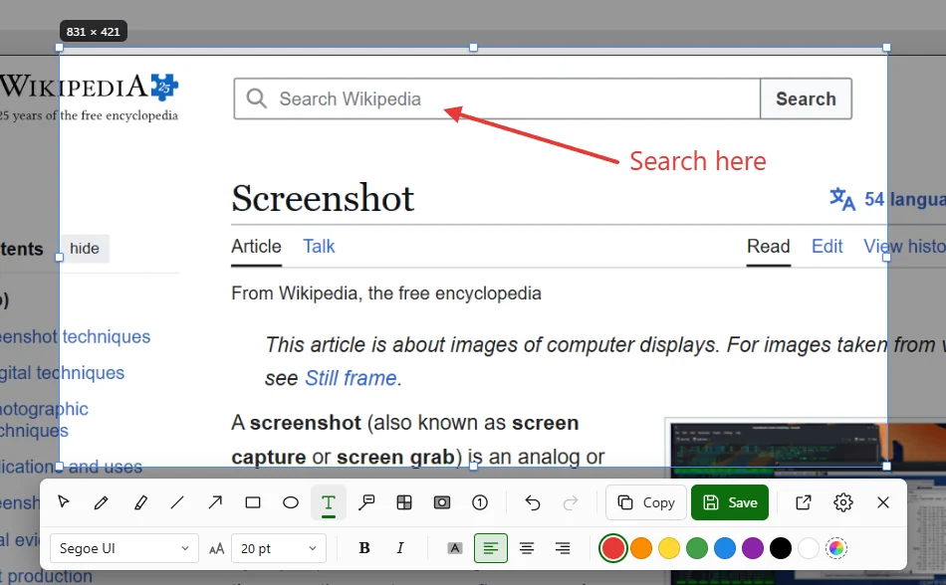Pick the ellipse shape tool
The width and height of the screenshot is (946, 585).
click(291, 502)
